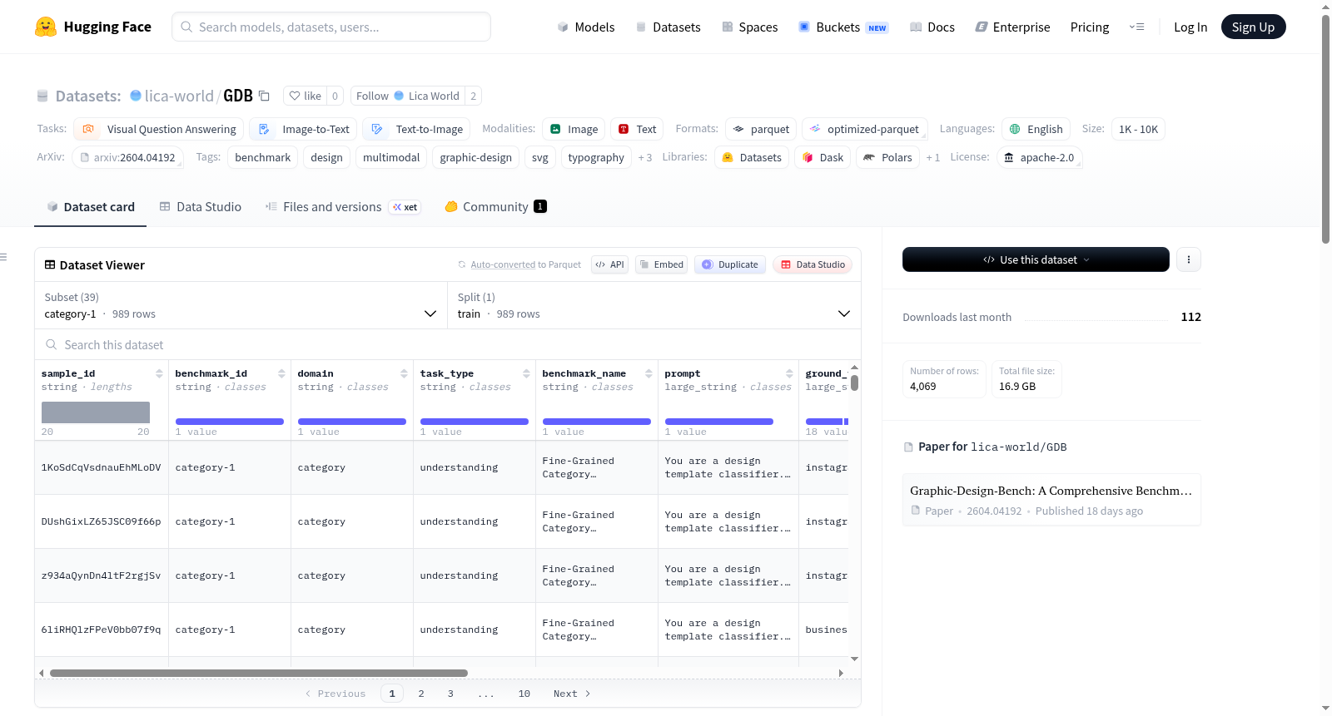
Task: Click the left sidebar toggle icon
Action: pyautogui.click(x=4, y=257)
